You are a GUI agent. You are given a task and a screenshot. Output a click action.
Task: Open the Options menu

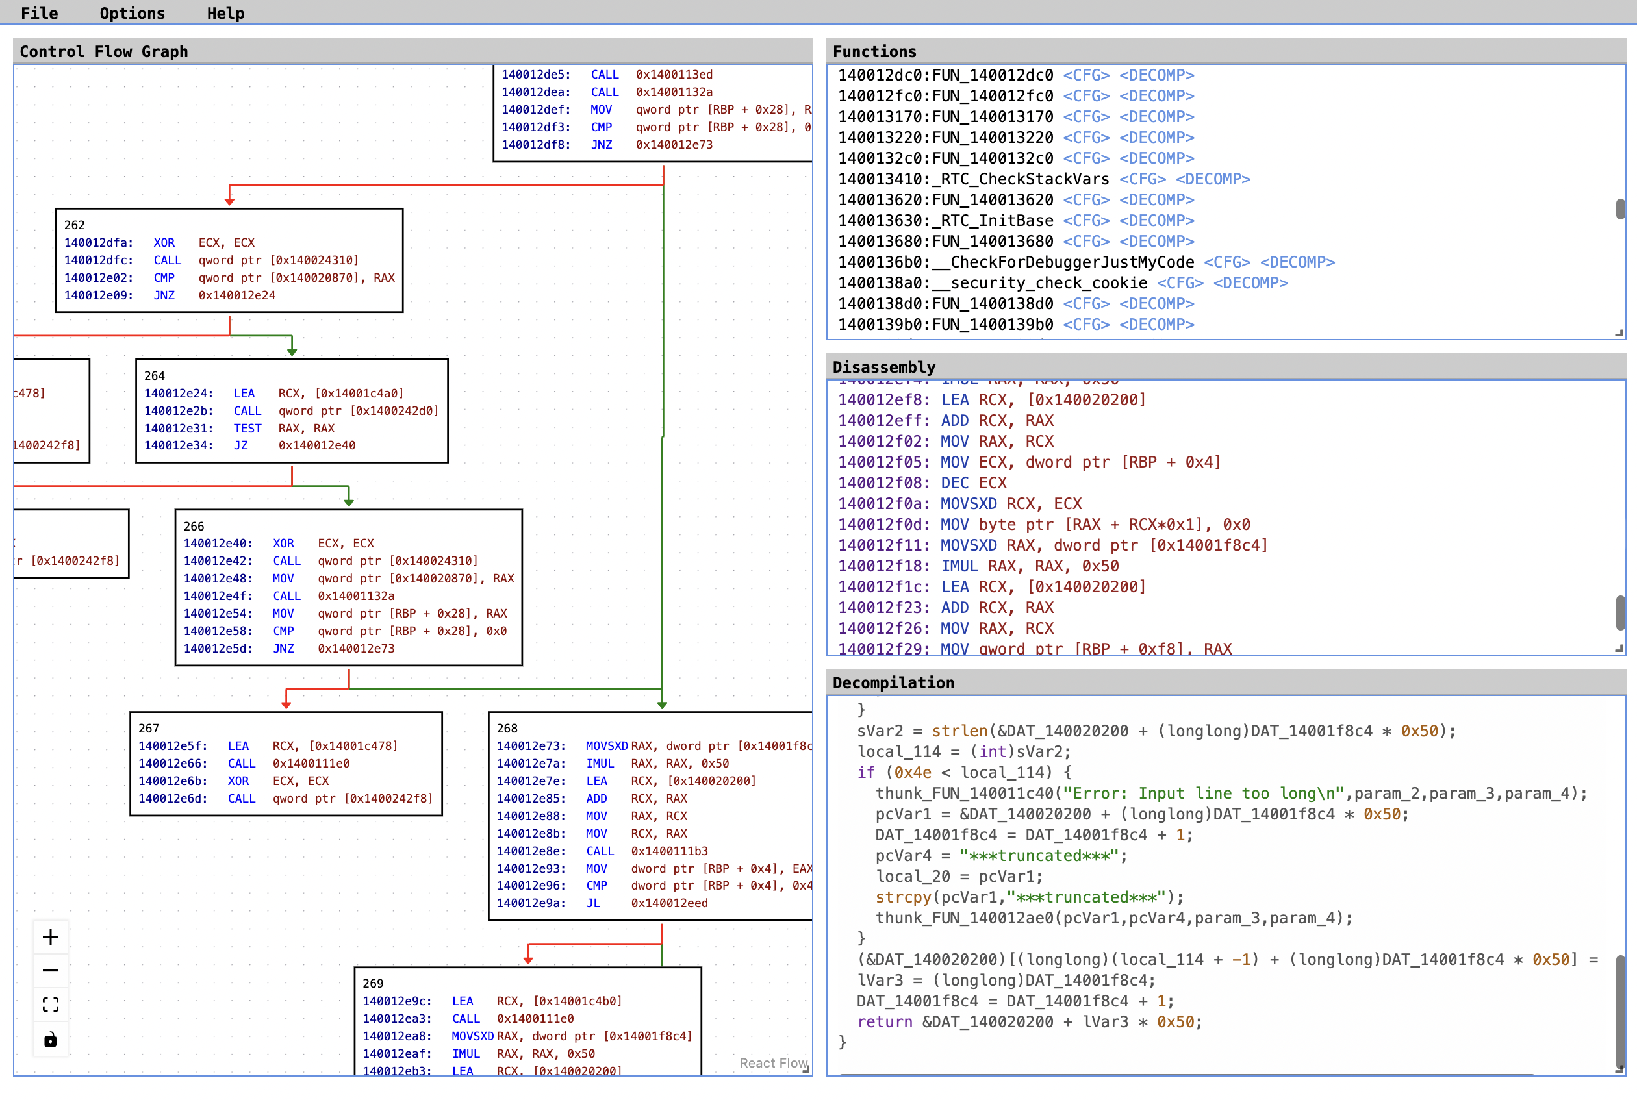pyautogui.click(x=132, y=12)
